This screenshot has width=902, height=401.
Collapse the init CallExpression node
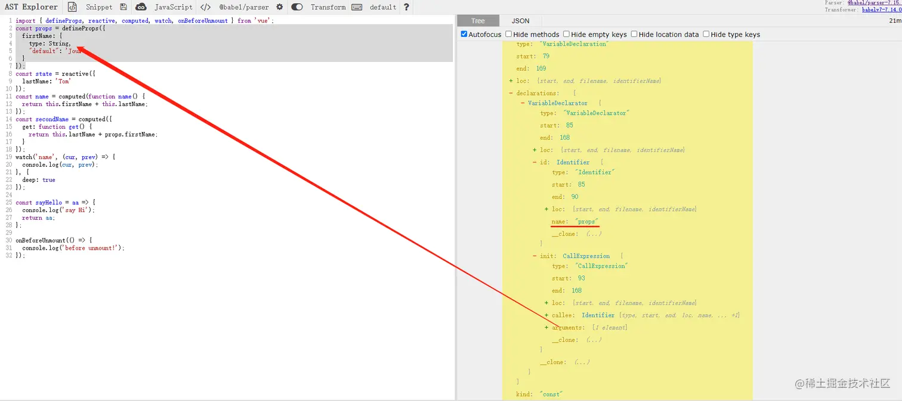coord(535,256)
